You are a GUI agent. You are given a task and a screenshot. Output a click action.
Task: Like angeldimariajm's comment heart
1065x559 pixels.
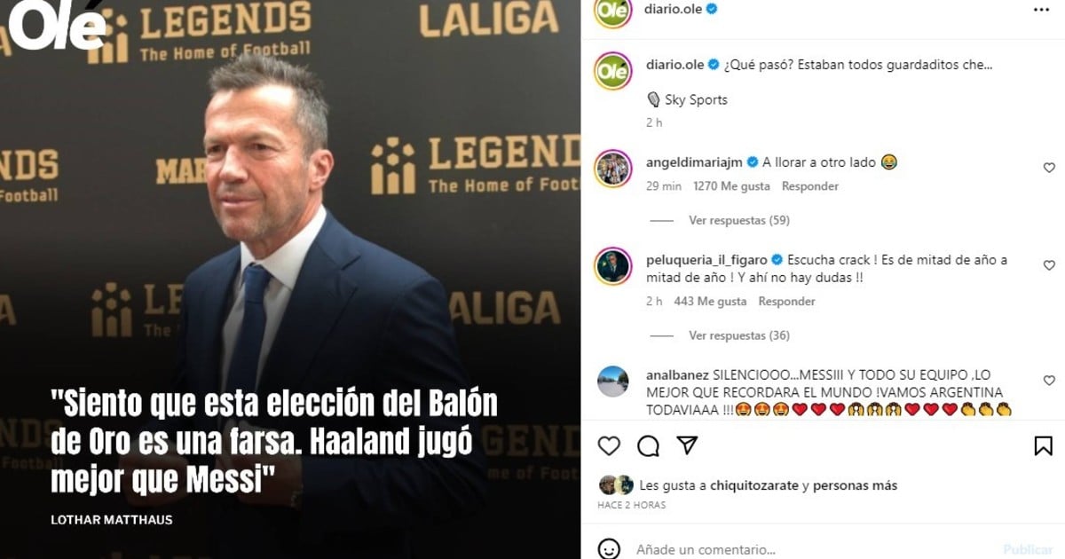[x=1049, y=168]
